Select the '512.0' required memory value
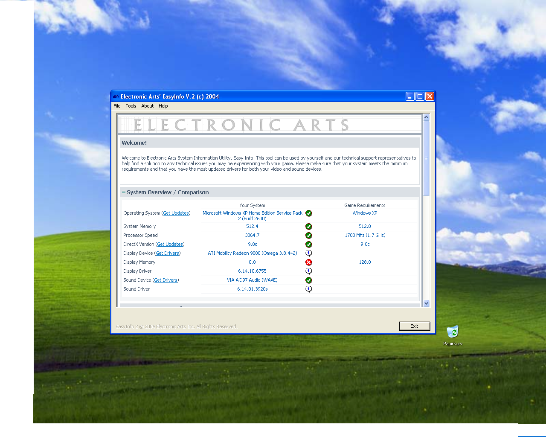The height and width of the screenshot is (437, 546). 365,226
